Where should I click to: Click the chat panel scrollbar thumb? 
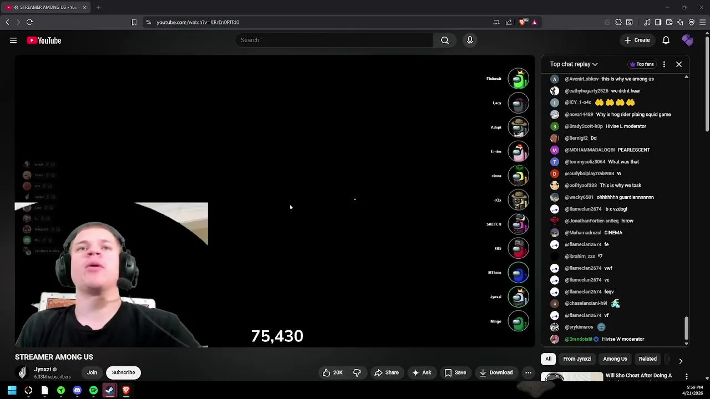[686, 328]
